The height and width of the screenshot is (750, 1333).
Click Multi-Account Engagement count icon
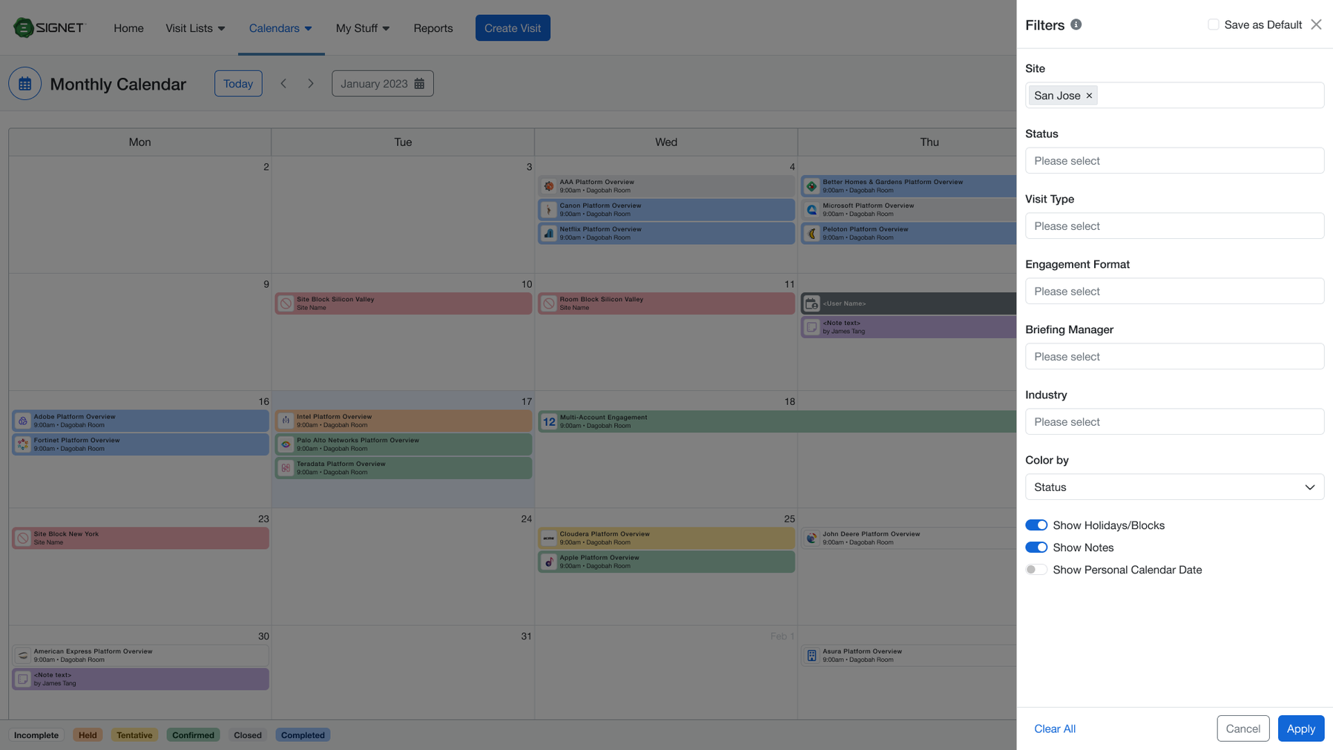click(549, 421)
